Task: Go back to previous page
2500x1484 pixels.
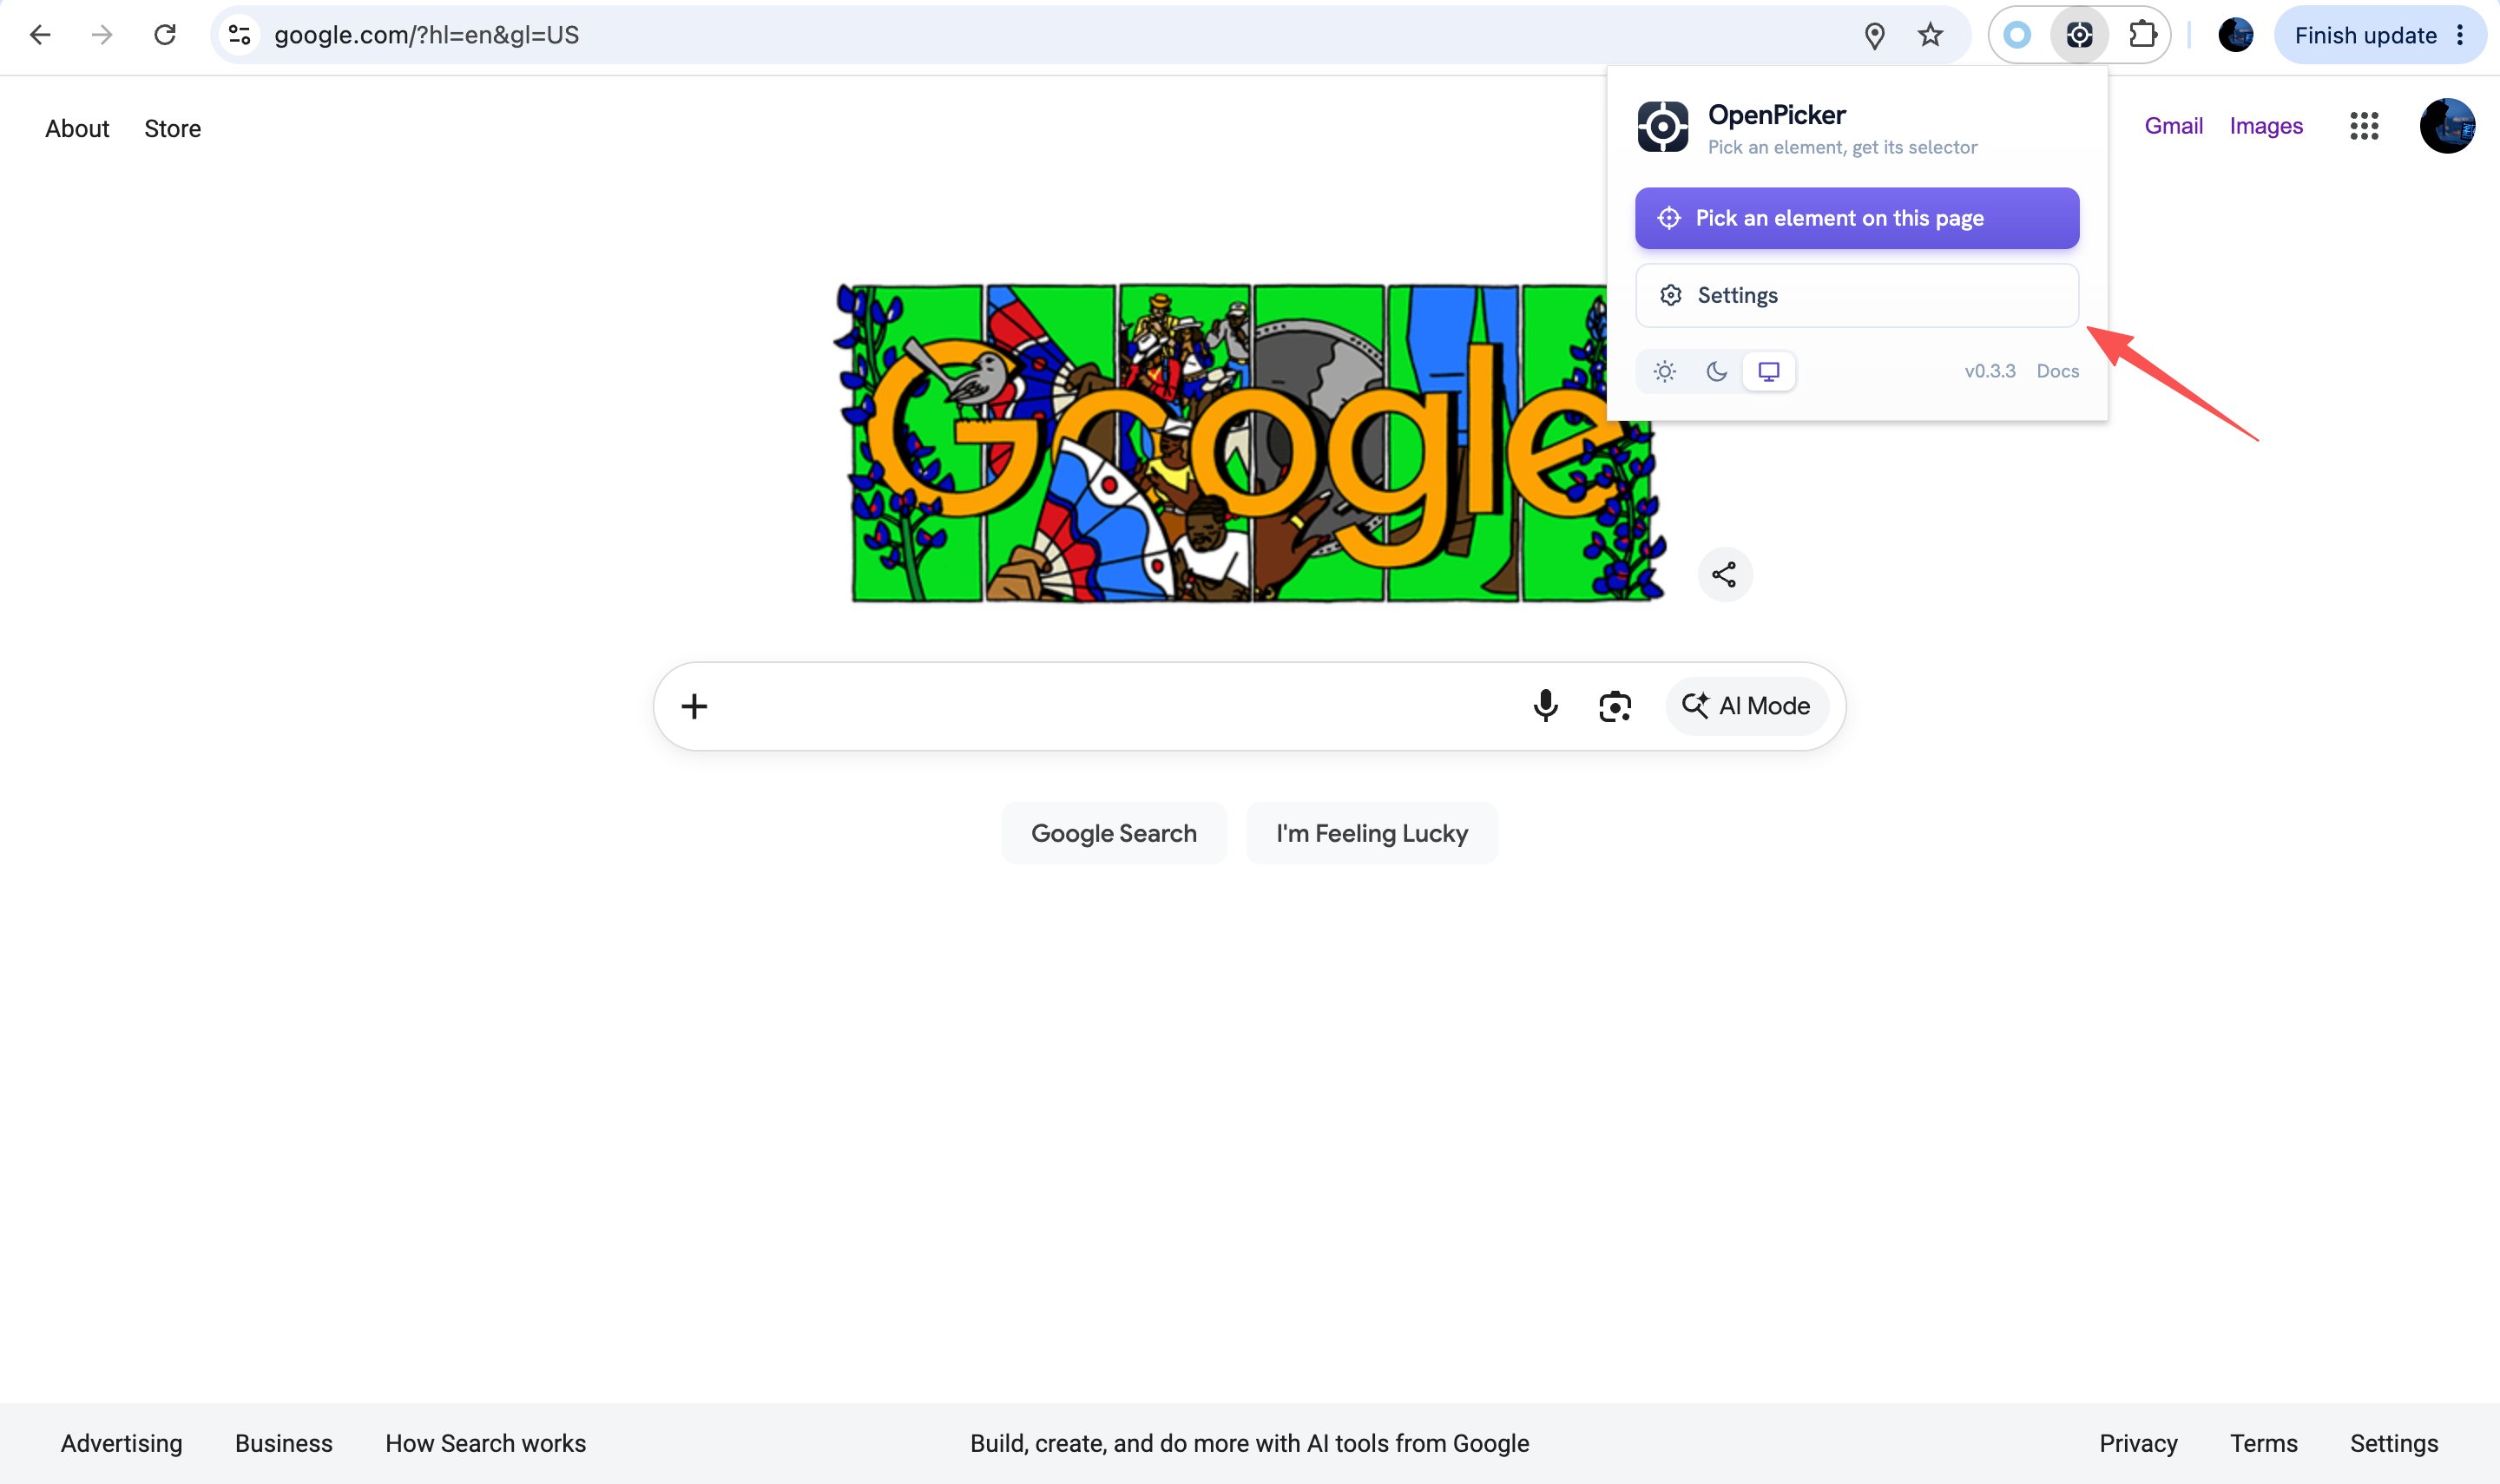Action: click(40, 35)
